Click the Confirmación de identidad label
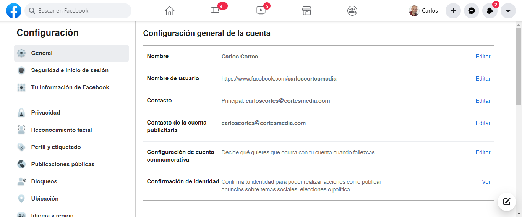Image resolution: width=522 pixels, height=217 pixels. point(183,181)
